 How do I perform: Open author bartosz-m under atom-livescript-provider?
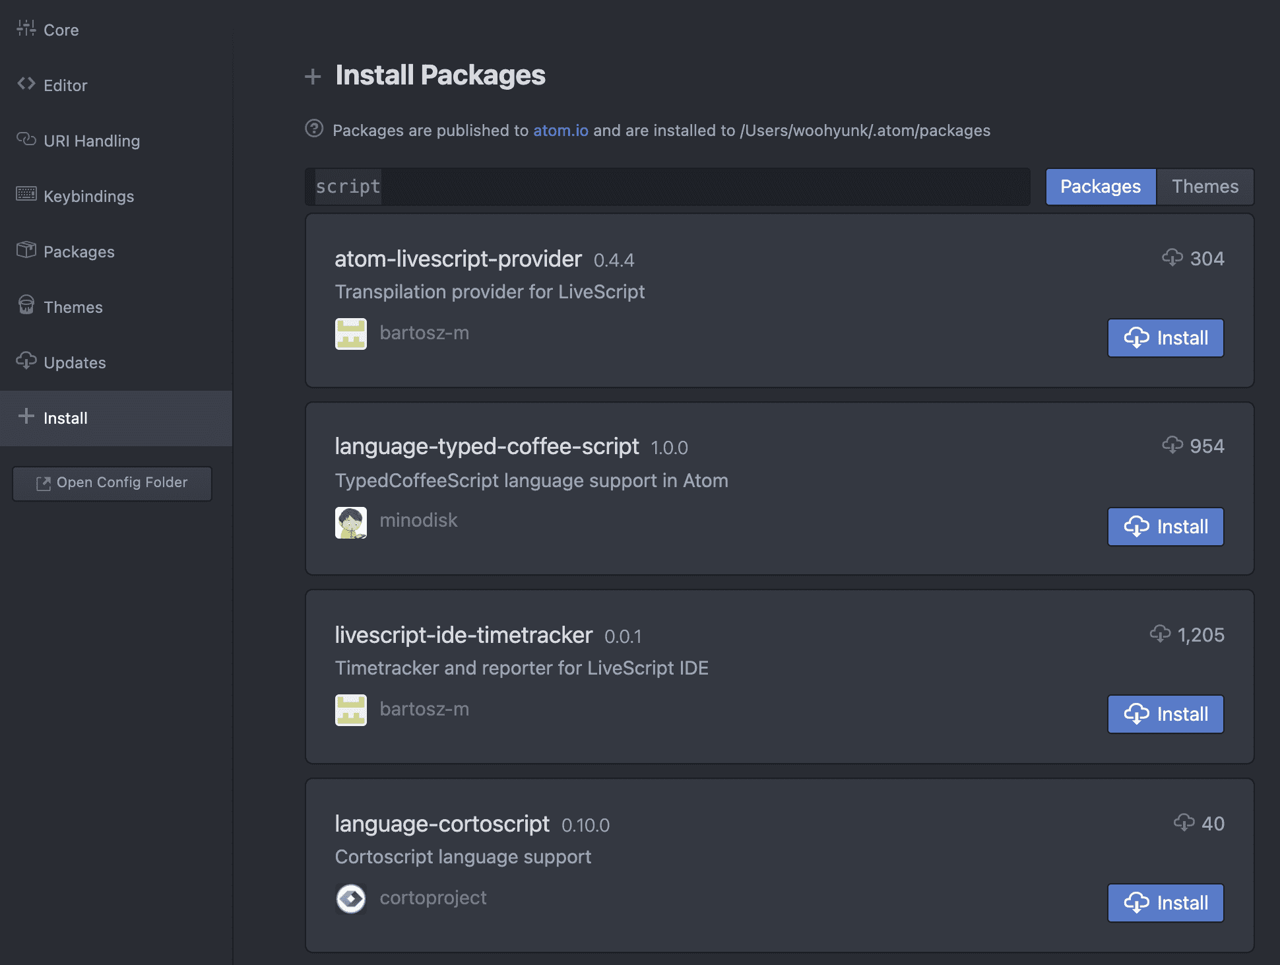(x=424, y=333)
